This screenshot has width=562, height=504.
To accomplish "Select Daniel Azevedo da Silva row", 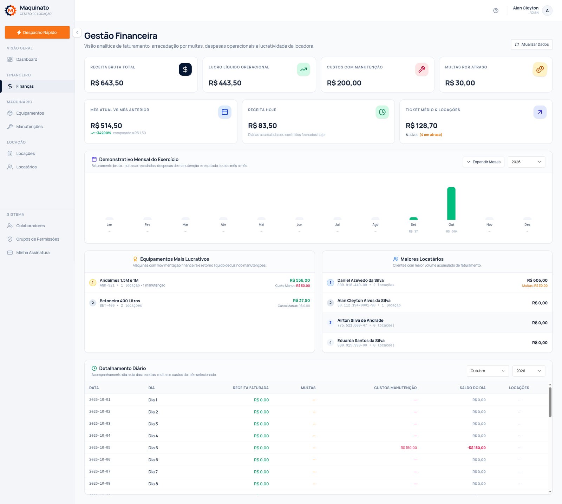I will coord(437,283).
